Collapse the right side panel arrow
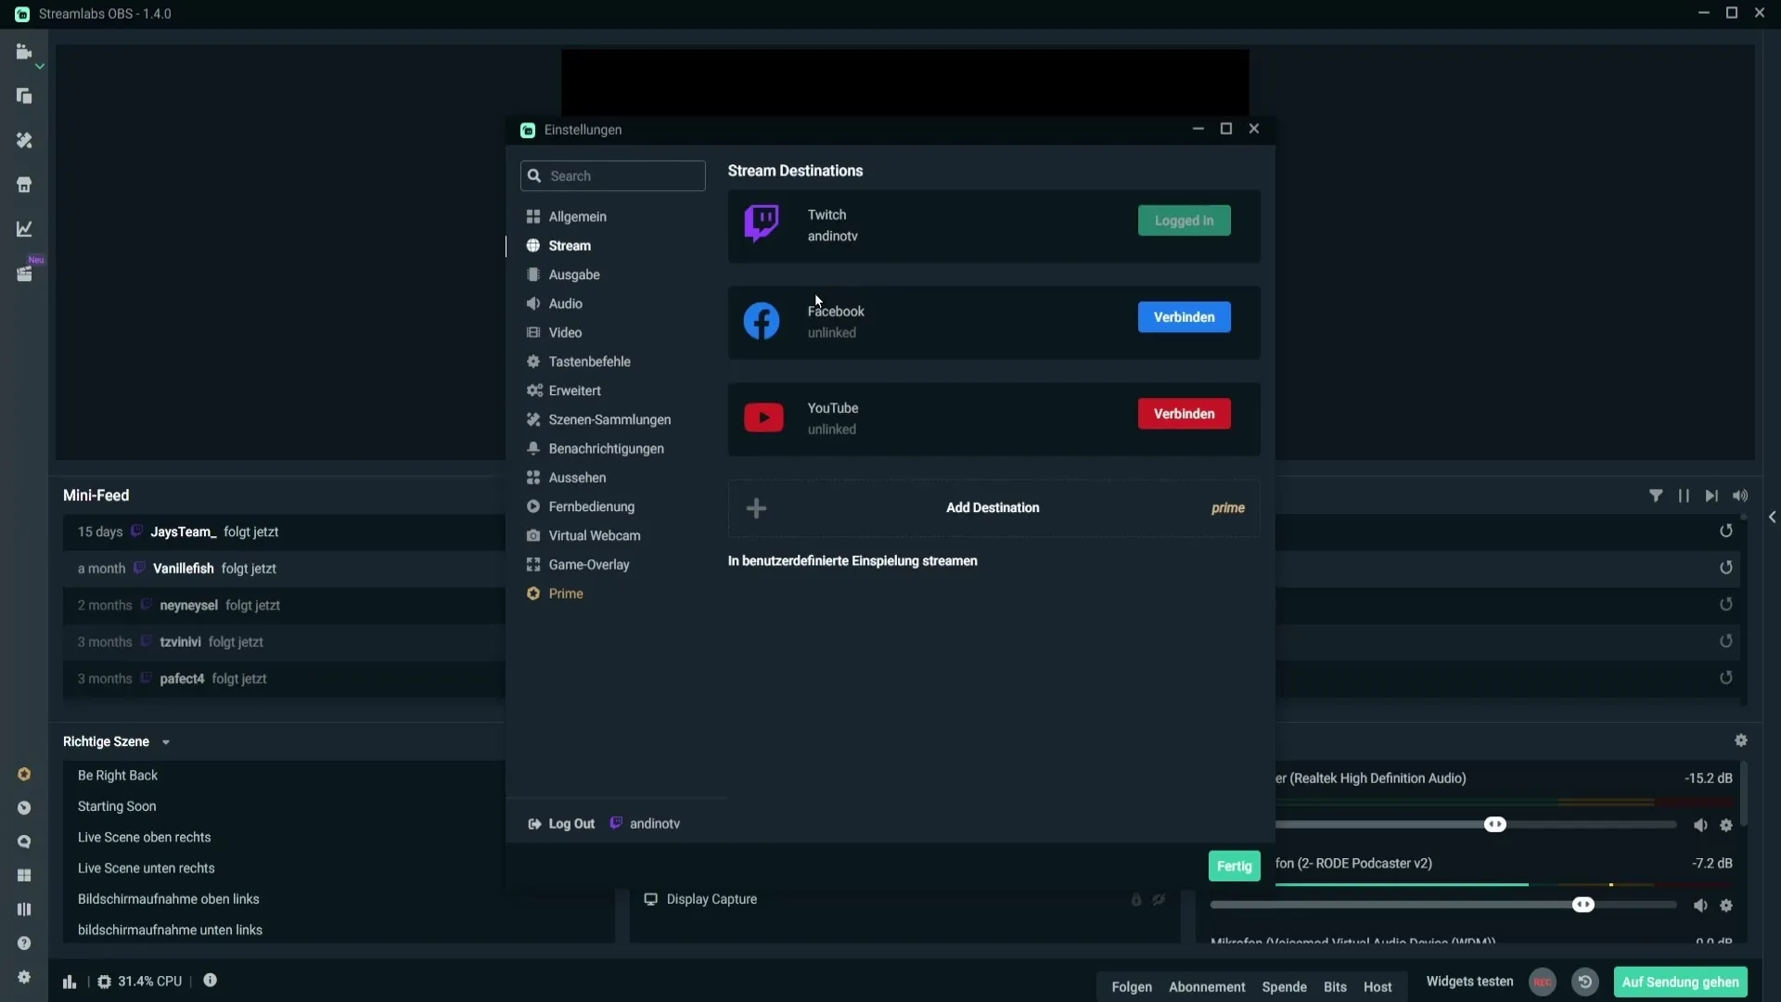 click(1772, 517)
